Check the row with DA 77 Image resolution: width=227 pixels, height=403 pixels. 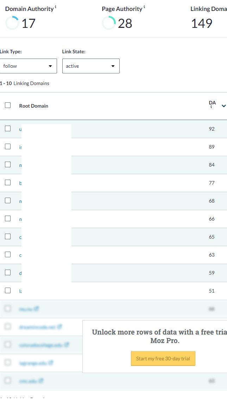[x=8, y=182]
